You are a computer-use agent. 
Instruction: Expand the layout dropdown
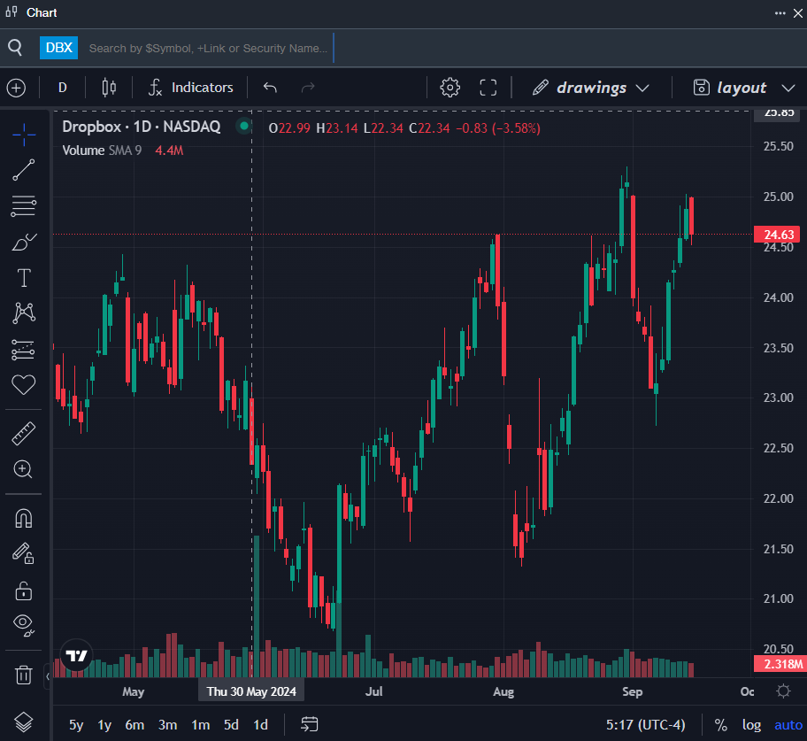pyautogui.click(x=743, y=88)
